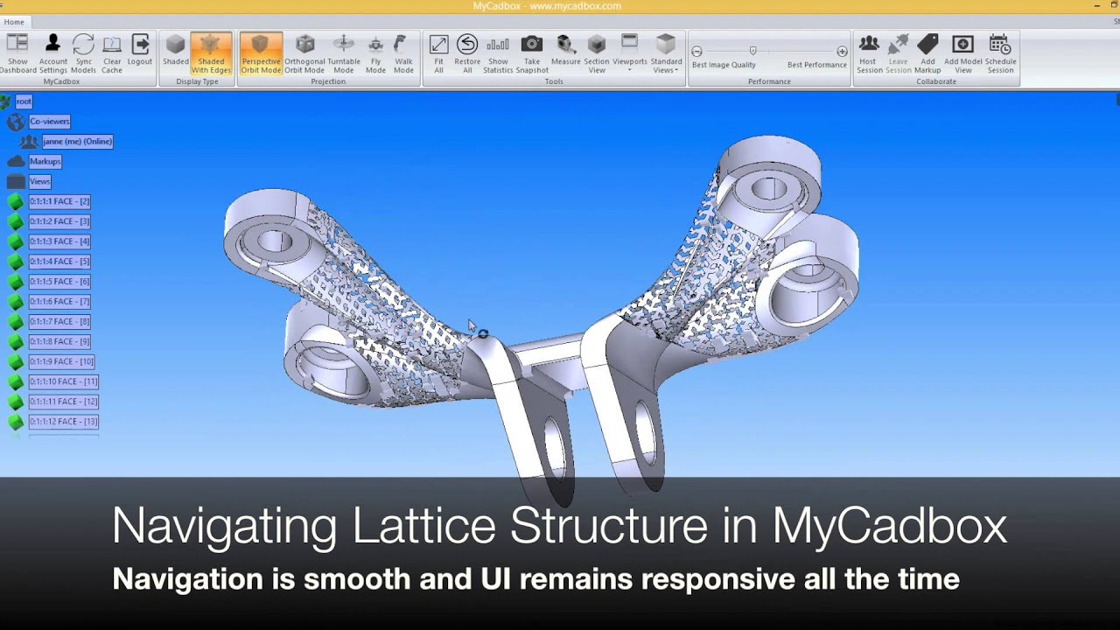Select the Co-viewers tree node

point(50,122)
